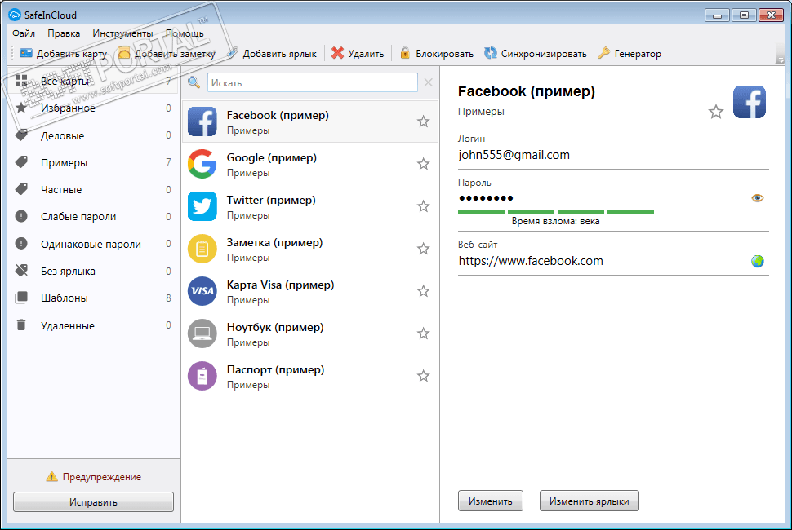Image resolution: width=792 pixels, height=530 pixels.
Task: Open Шаблоны category
Action: click(93, 298)
